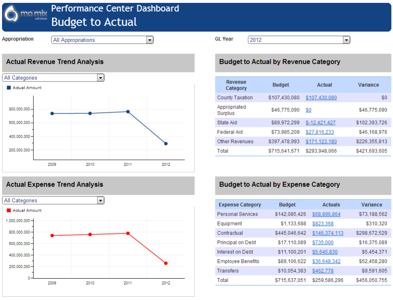Click the 2009 point on expense chart

pyautogui.click(x=52, y=236)
